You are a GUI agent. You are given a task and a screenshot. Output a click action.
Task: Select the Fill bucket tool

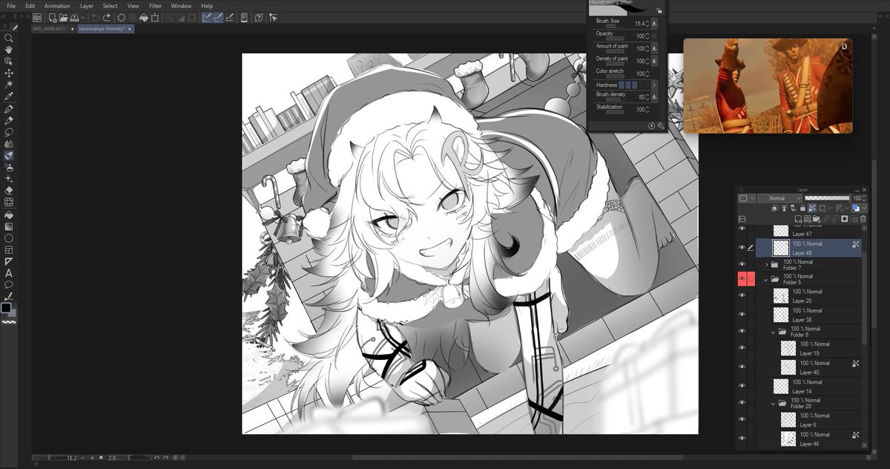coord(9,215)
